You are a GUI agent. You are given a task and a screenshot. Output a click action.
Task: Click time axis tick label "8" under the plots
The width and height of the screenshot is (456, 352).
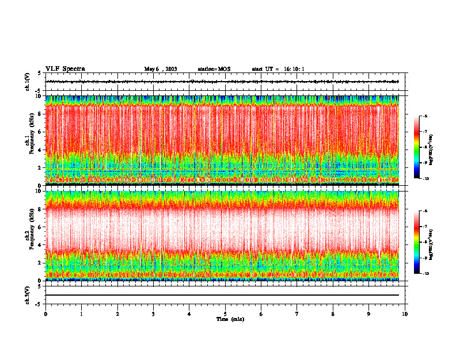click(333, 314)
